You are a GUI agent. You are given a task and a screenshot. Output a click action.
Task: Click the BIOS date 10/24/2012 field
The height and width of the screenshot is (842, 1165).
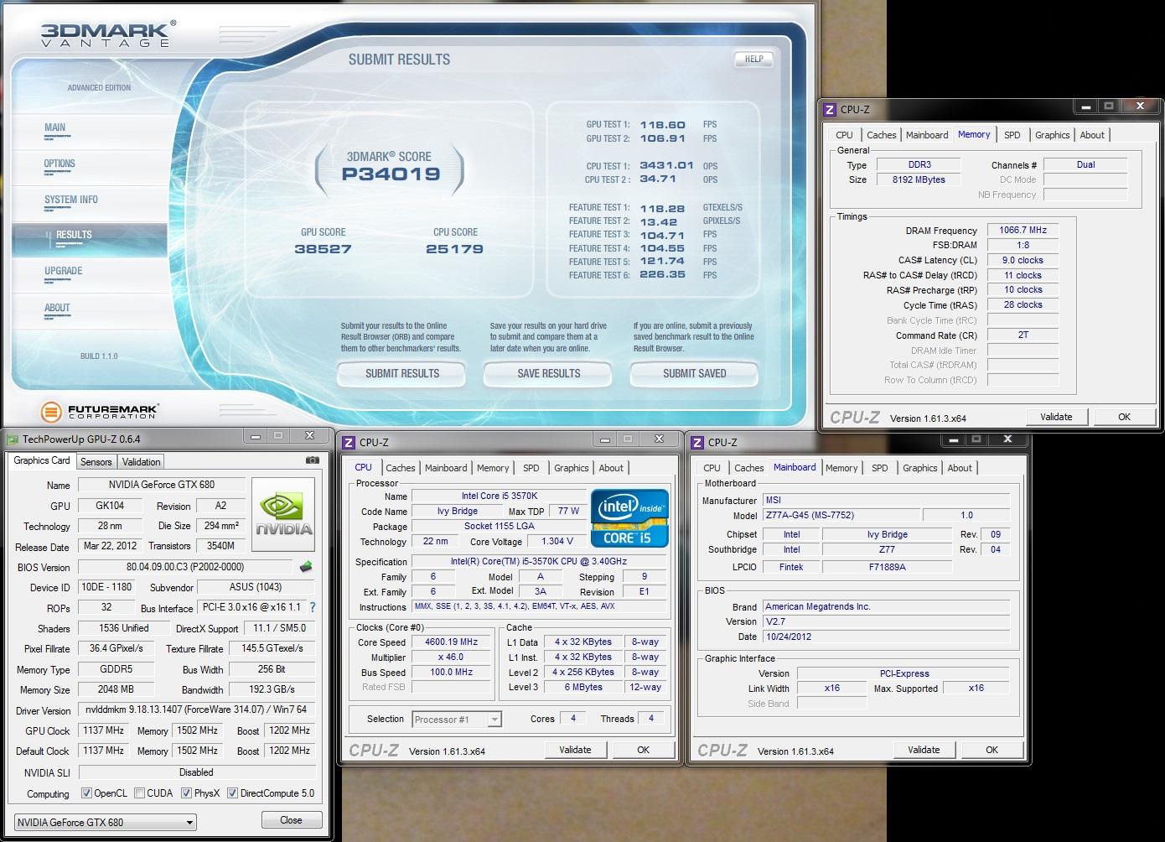887,637
